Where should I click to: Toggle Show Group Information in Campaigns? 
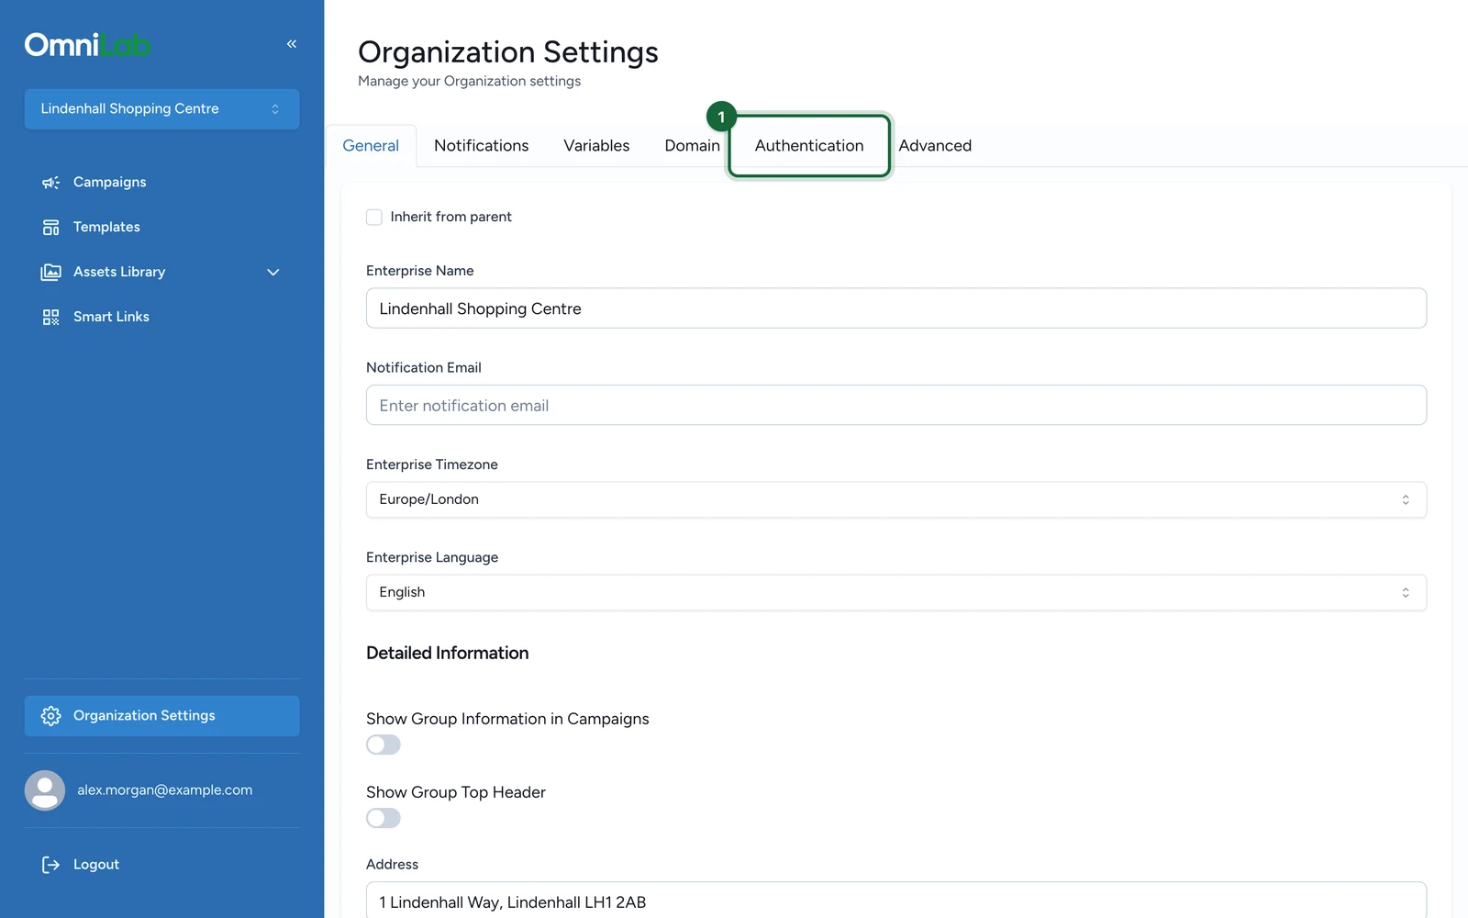click(384, 744)
